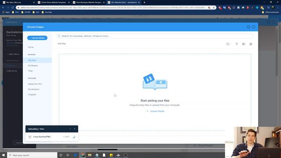Open the OLD bookmarks folder
The height and width of the screenshot is (158, 281).
pyautogui.click(x=15, y=12)
